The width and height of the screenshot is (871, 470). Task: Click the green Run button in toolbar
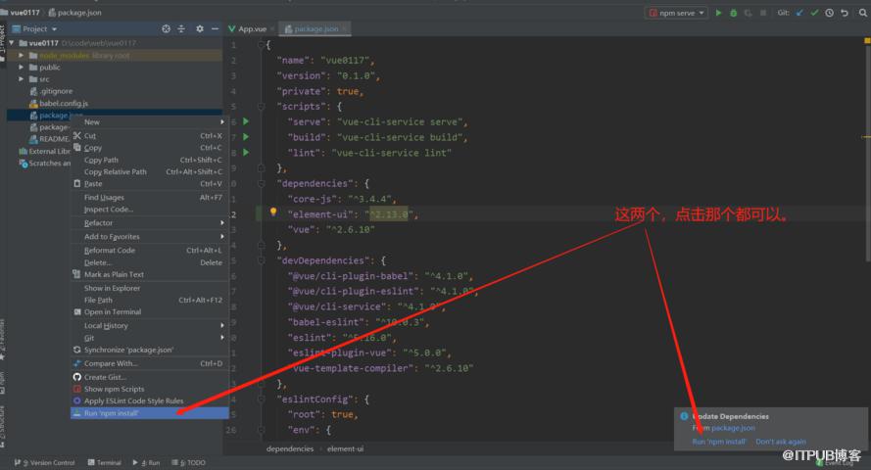(x=718, y=13)
